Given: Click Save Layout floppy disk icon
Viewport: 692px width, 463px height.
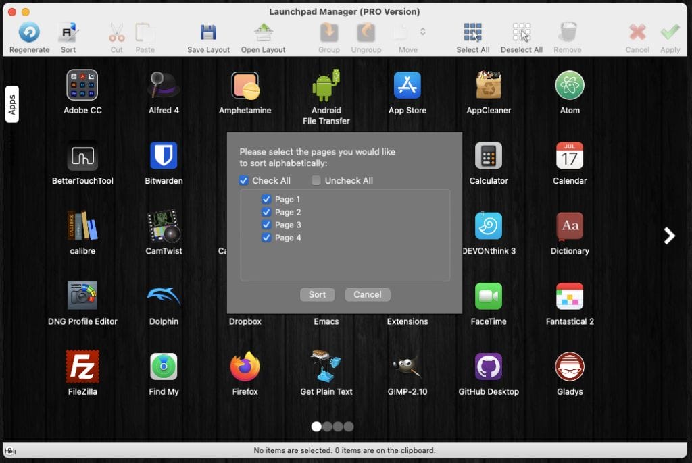Looking at the screenshot, I should [208, 32].
